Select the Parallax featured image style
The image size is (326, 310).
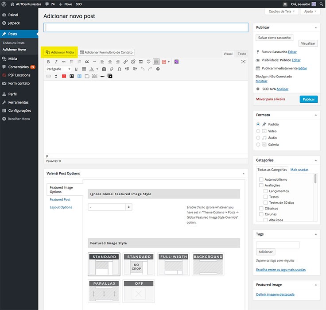coord(105,291)
